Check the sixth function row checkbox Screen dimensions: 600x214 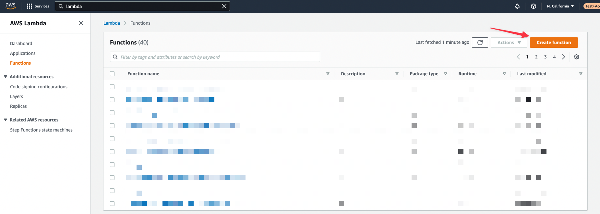click(x=112, y=152)
